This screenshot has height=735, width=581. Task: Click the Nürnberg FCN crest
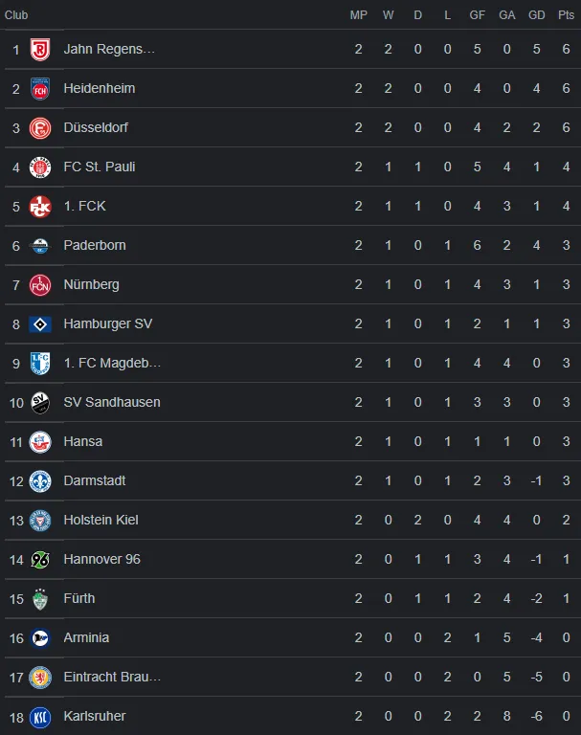[40, 285]
